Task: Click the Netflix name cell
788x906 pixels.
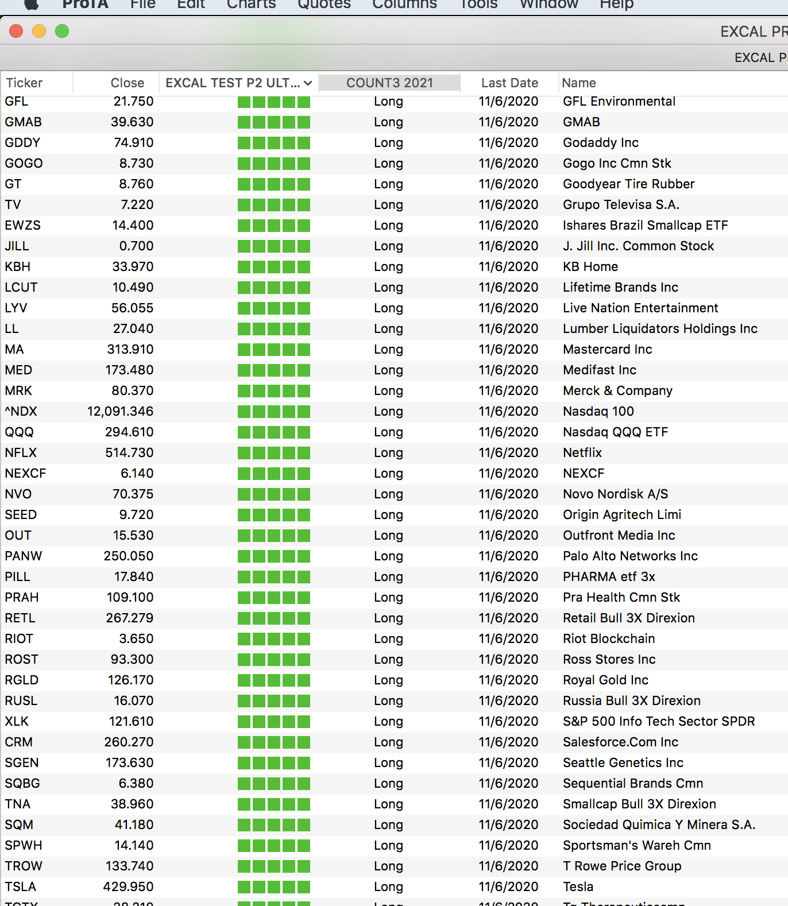Action: point(582,453)
